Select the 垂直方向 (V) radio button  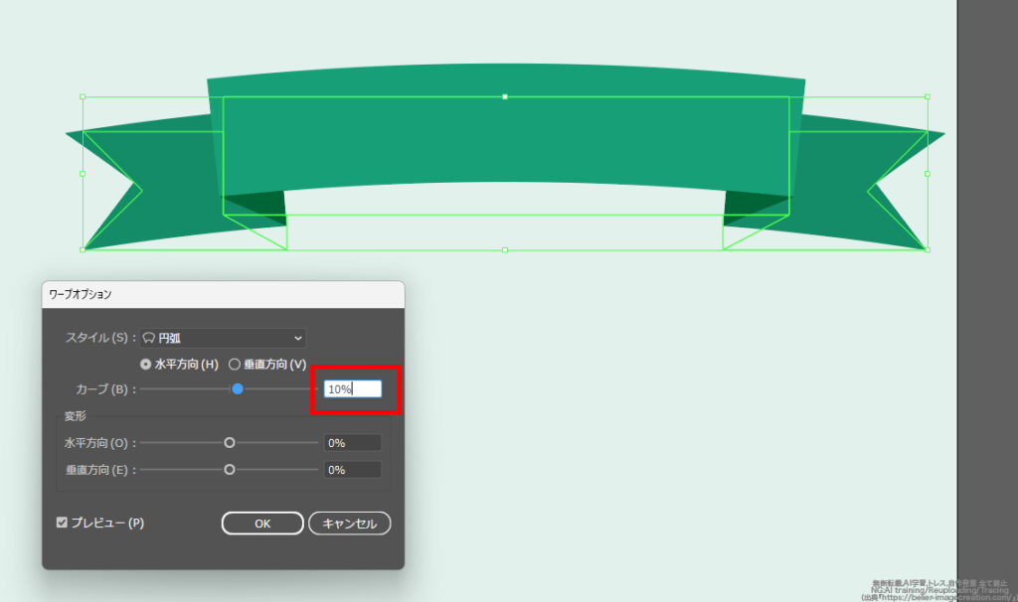click(x=236, y=365)
